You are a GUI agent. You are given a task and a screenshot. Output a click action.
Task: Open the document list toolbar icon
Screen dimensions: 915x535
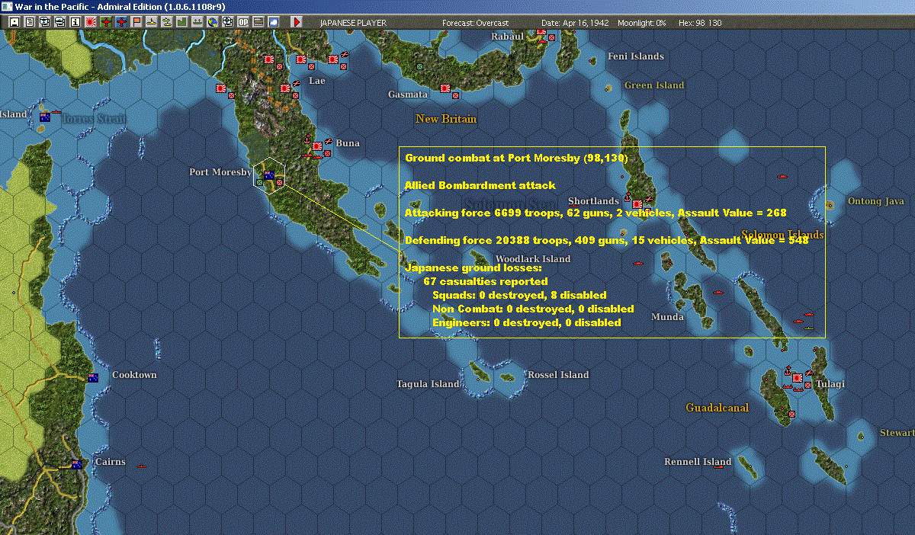[30, 22]
